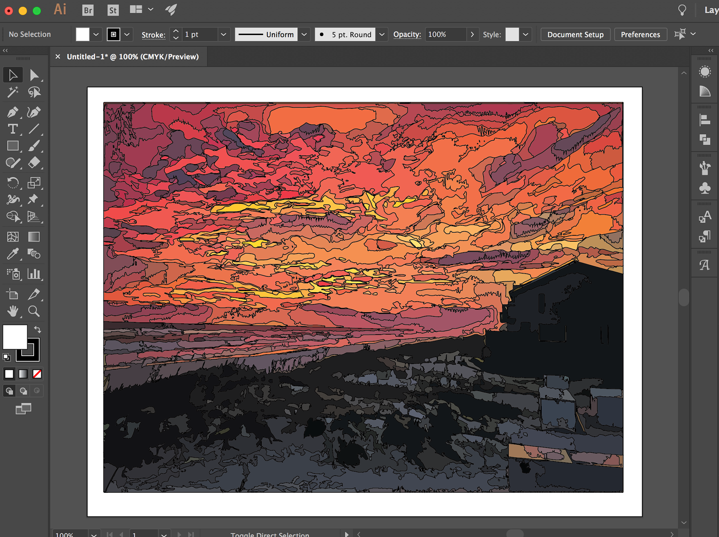Image resolution: width=719 pixels, height=537 pixels.
Task: Select the Zoom tool
Action: pos(34,311)
